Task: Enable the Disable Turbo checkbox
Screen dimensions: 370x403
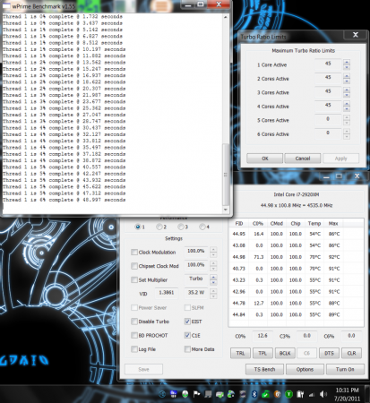Action: point(134,322)
